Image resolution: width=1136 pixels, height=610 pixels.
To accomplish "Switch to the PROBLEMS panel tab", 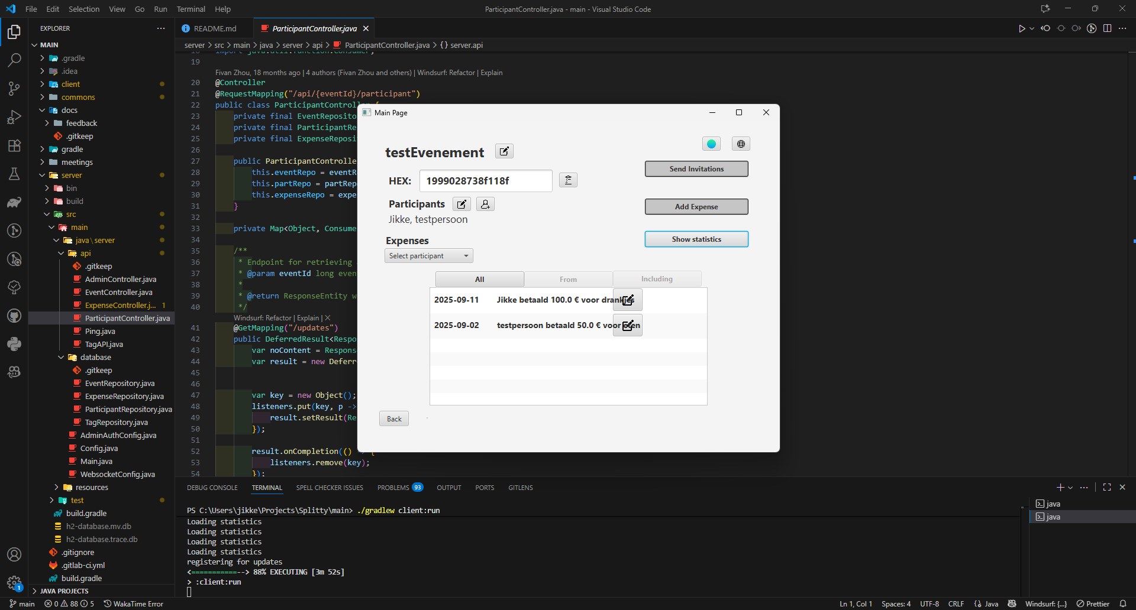I will [393, 488].
